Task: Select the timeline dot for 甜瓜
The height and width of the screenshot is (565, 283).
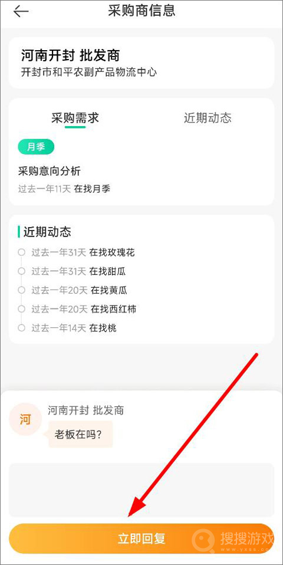Action: pyautogui.click(x=21, y=271)
